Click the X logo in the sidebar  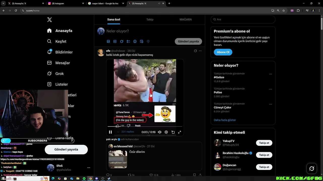pyautogui.click(x=49, y=20)
